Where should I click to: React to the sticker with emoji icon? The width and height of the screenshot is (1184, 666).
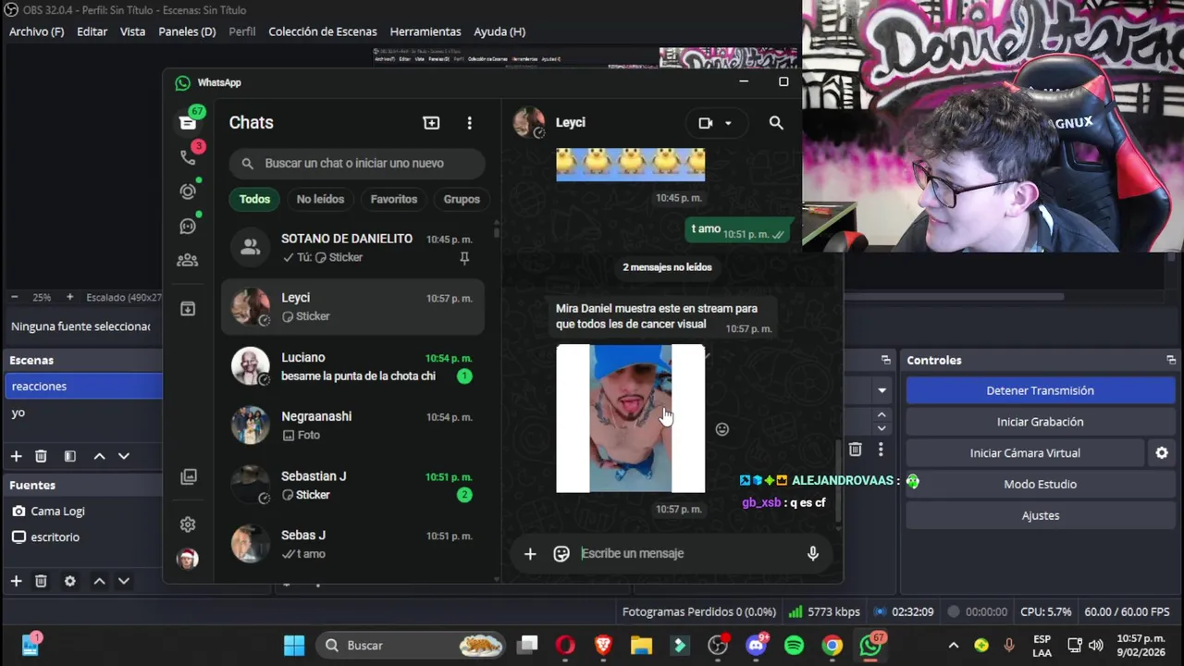tap(722, 429)
